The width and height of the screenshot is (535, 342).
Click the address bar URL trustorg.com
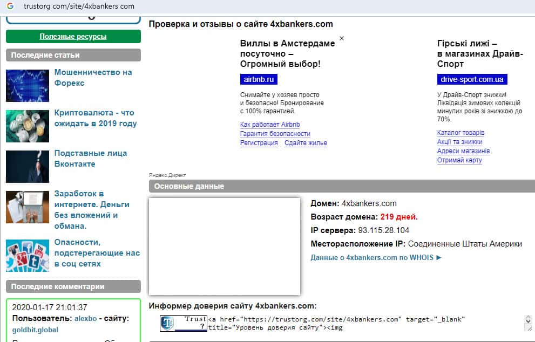click(79, 6)
